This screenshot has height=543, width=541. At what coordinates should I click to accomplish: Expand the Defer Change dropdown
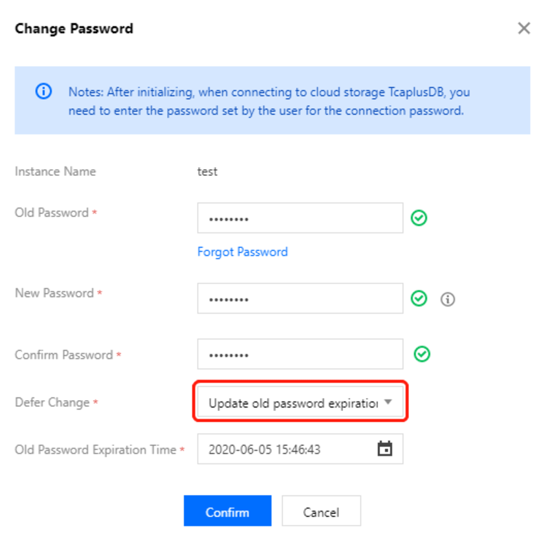(x=388, y=403)
